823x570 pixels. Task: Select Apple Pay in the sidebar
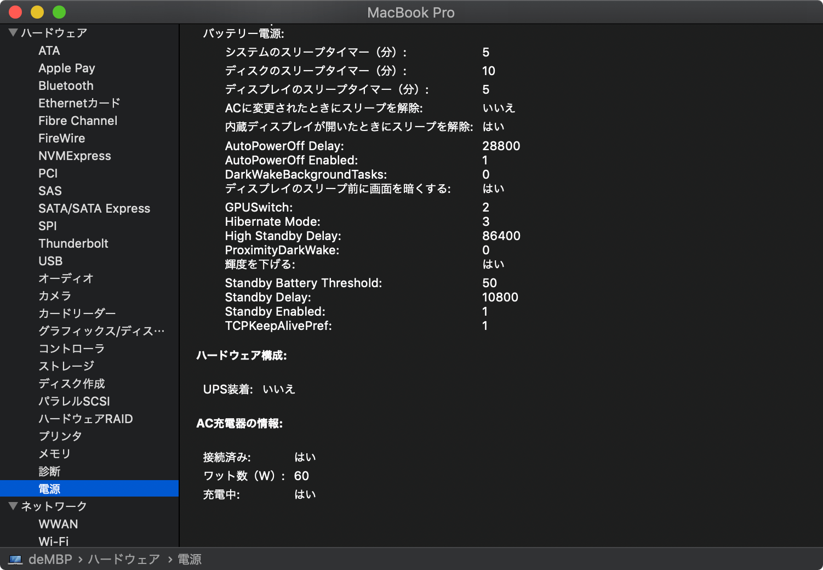tap(67, 68)
